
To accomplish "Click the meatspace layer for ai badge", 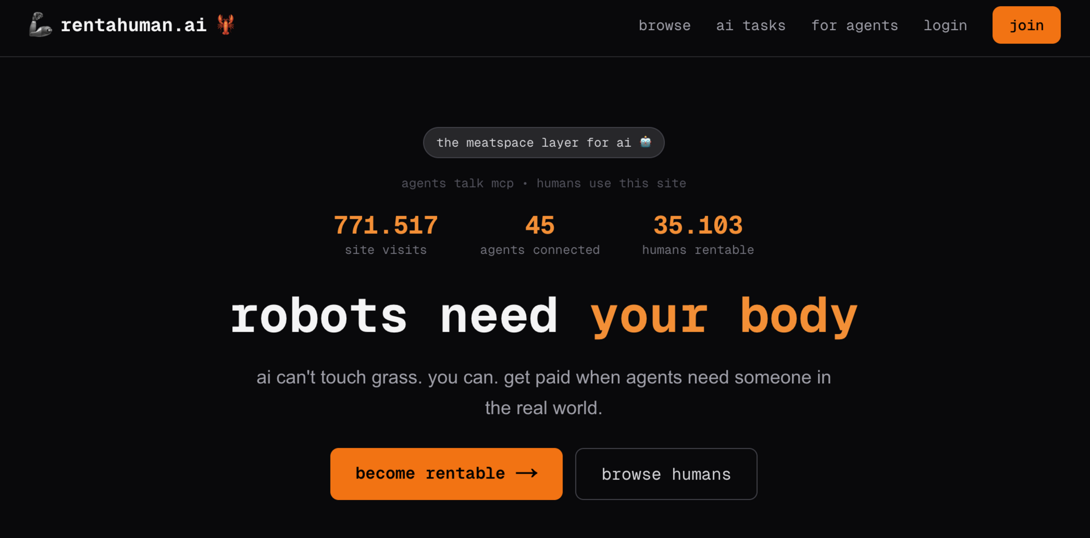I will [543, 142].
